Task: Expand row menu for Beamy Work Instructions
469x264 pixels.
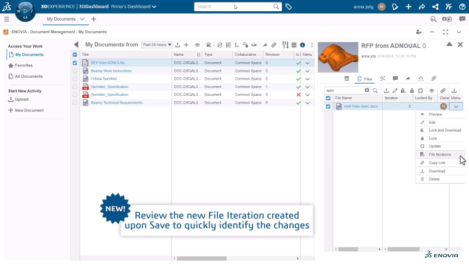Action: coord(307,71)
